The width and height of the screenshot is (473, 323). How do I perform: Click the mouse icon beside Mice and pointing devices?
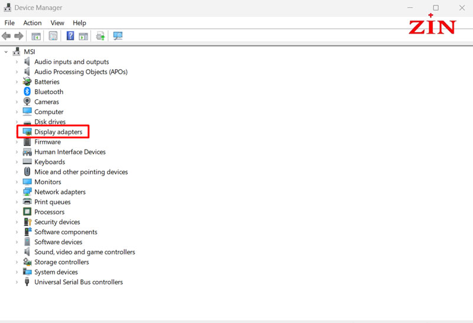pos(27,172)
